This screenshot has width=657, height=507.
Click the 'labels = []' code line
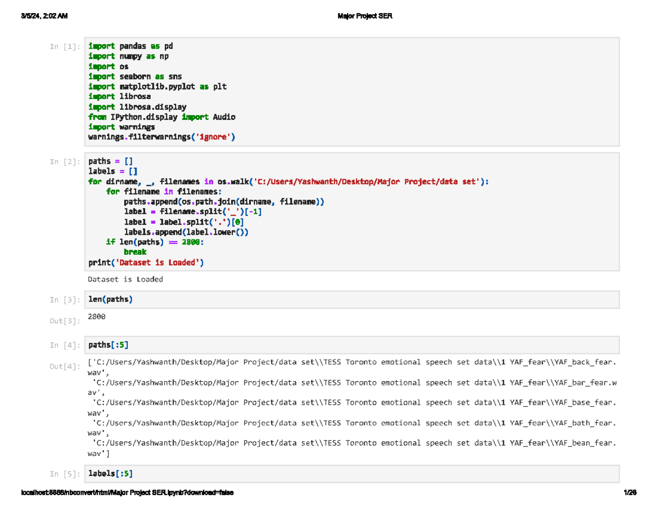pos(113,171)
